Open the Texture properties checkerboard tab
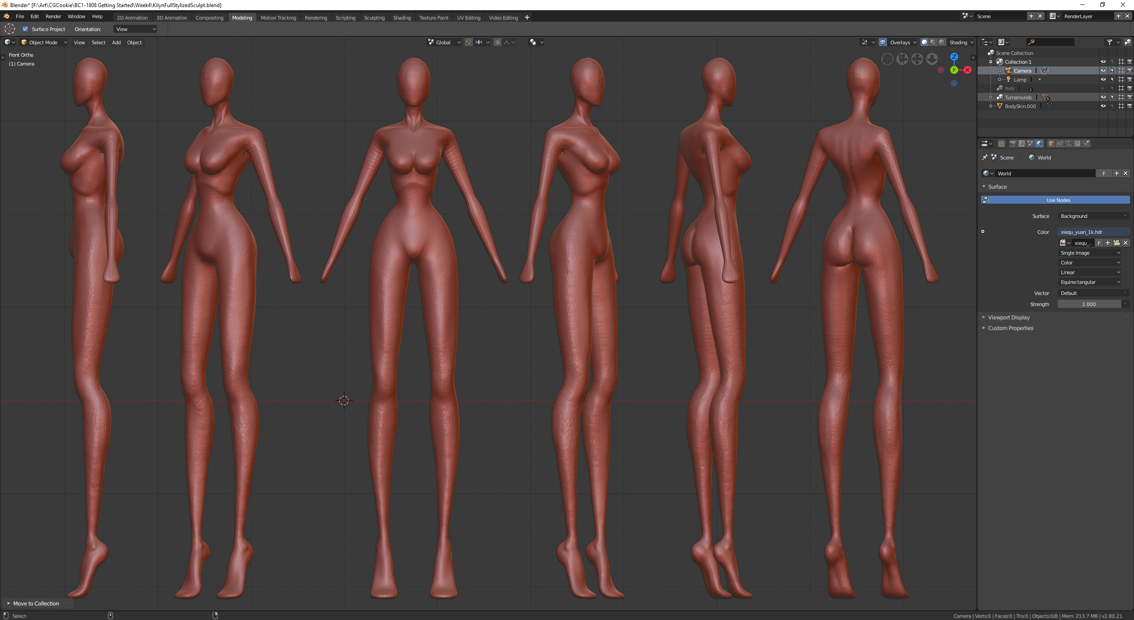 1077,143
